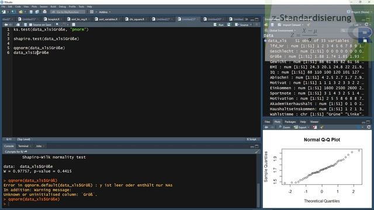Open the R Script file type selector
Image resolution: width=374 pixels, height=210 pixels.
click(252, 139)
